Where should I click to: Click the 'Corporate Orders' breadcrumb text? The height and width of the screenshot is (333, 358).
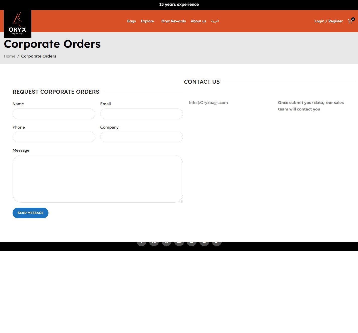(x=39, y=56)
